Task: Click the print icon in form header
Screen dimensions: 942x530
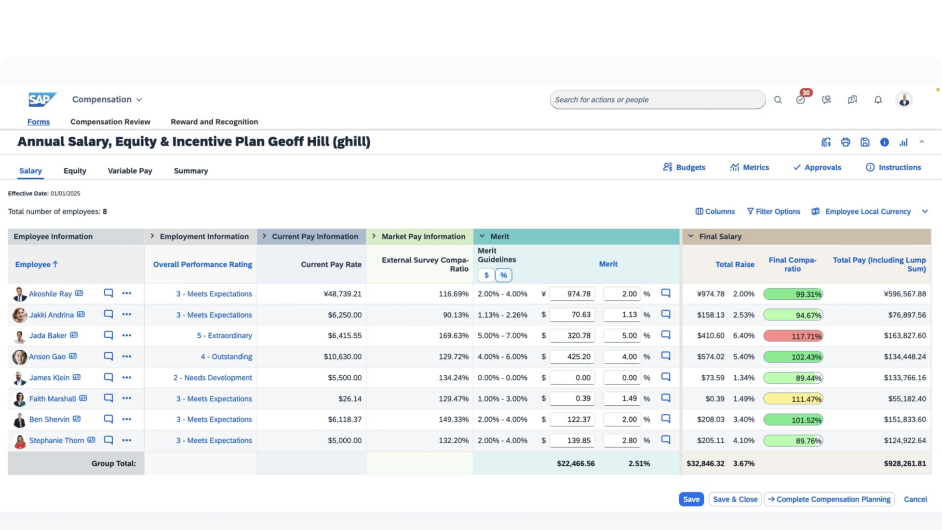Action: click(x=845, y=142)
